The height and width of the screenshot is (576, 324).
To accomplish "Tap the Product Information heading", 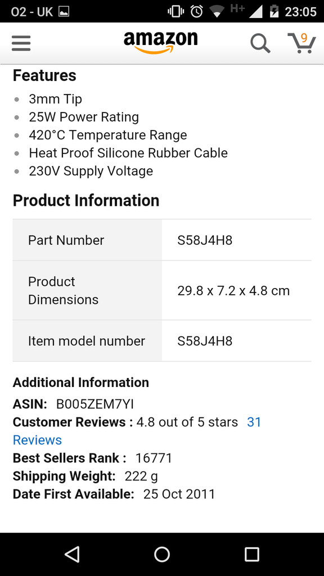I will [x=86, y=201].
